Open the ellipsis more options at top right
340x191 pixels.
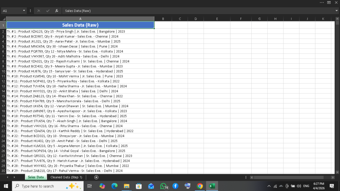tap(322, 3)
